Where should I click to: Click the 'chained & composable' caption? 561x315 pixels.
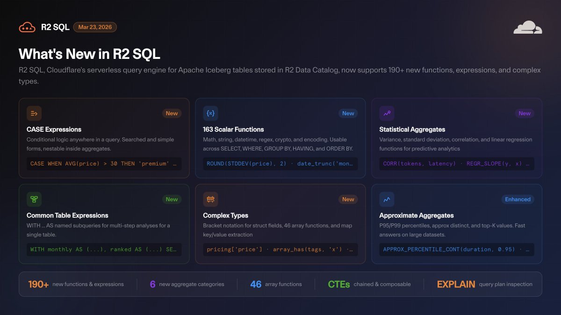[x=382, y=284]
